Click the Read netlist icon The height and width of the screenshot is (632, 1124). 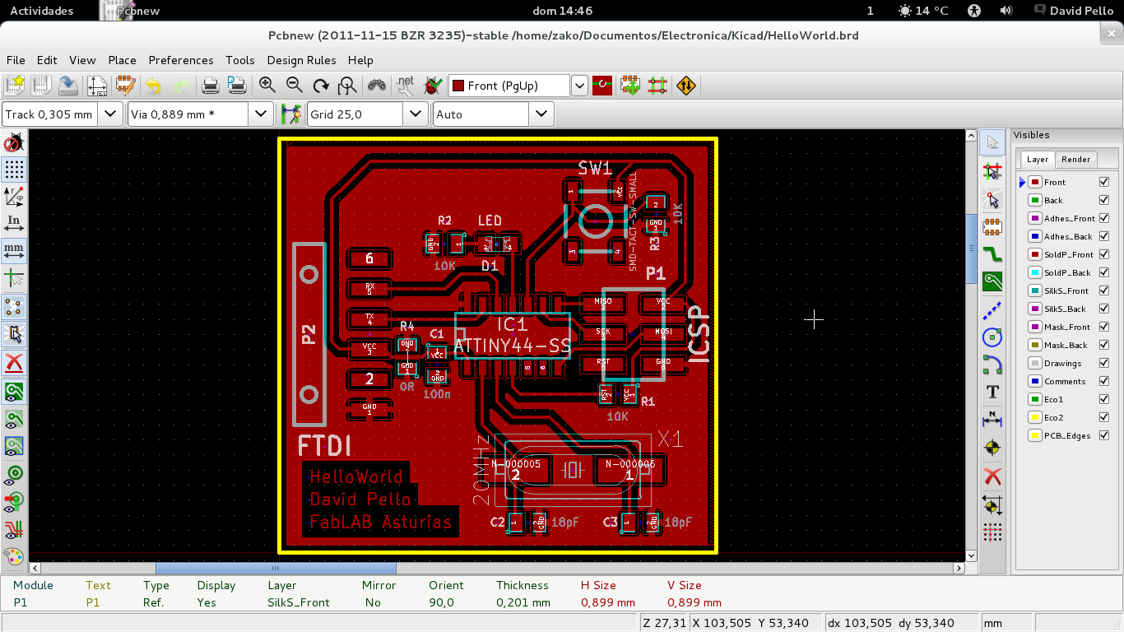pos(405,85)
